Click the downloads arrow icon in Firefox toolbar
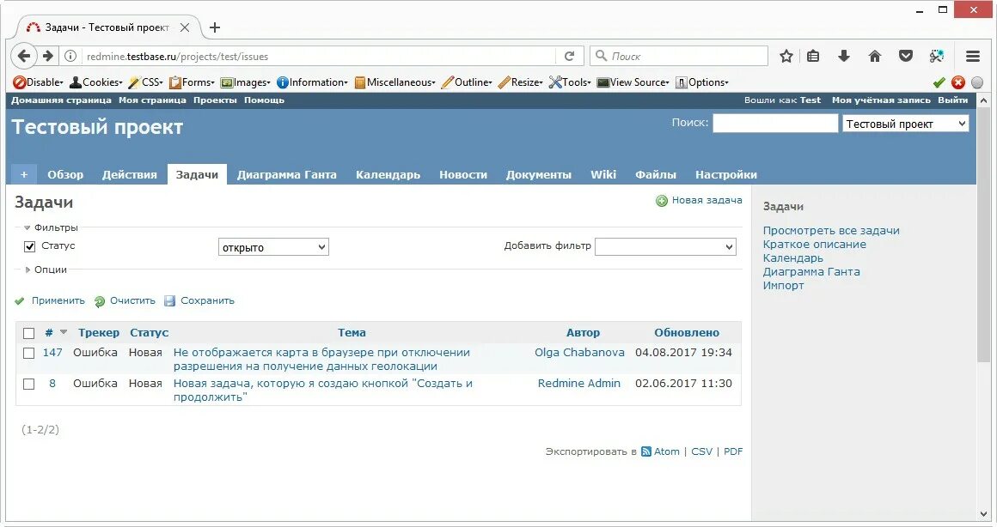997x527 pixels. tap(843, 55)
